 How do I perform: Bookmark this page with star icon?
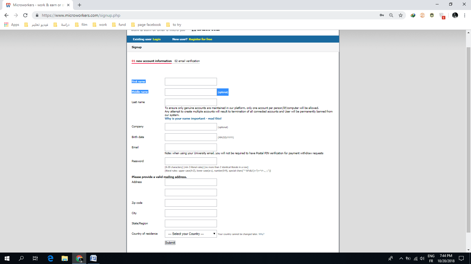point(400,15)
